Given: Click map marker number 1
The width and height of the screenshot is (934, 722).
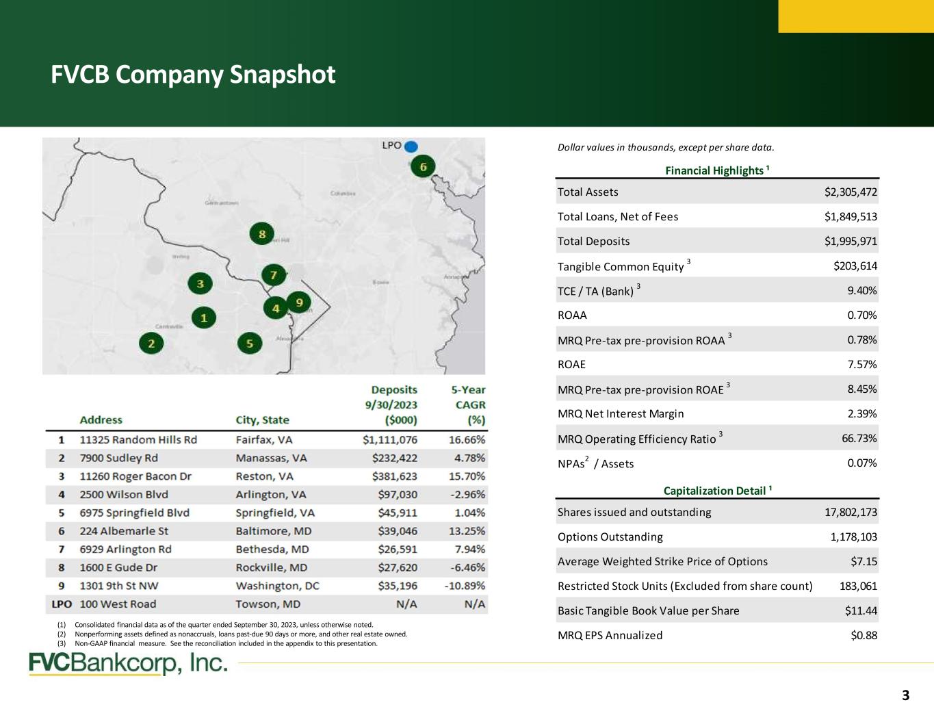Looking at the screenshot, I should (x=203, y=318).
